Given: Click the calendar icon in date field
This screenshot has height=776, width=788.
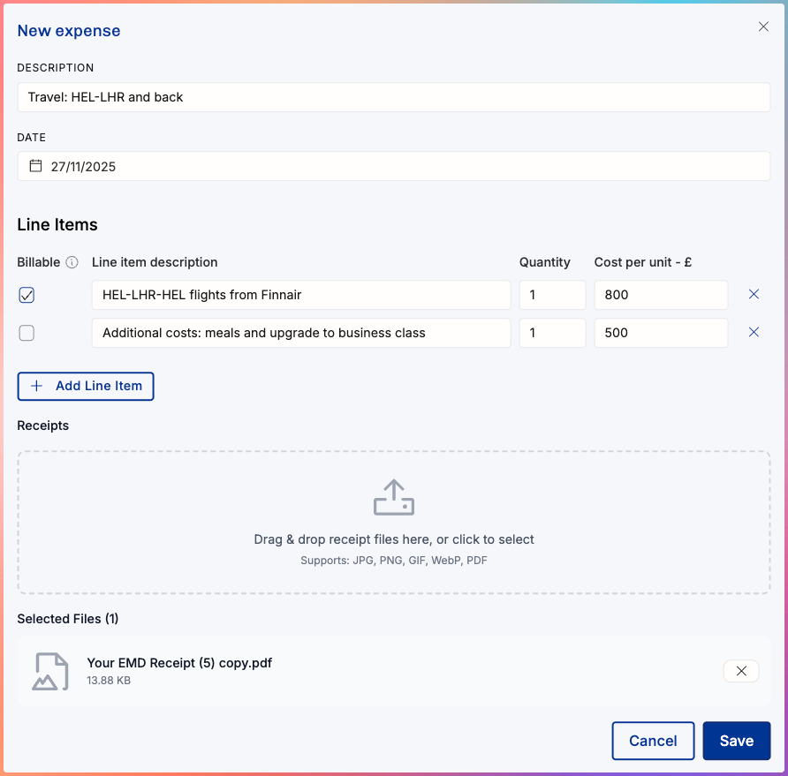Looking at the screenshot, I should click(x=36, y=166).
